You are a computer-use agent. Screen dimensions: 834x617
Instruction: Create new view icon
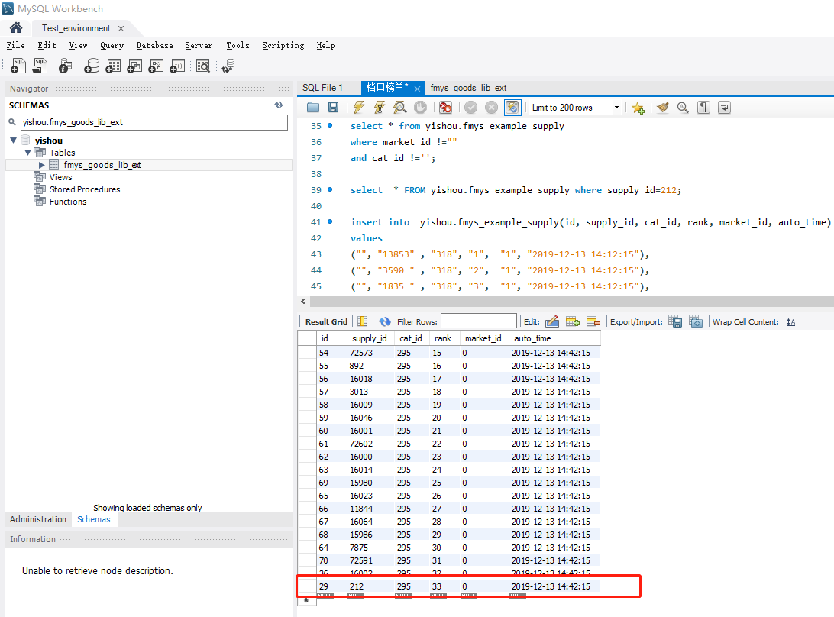click(134, 66)
